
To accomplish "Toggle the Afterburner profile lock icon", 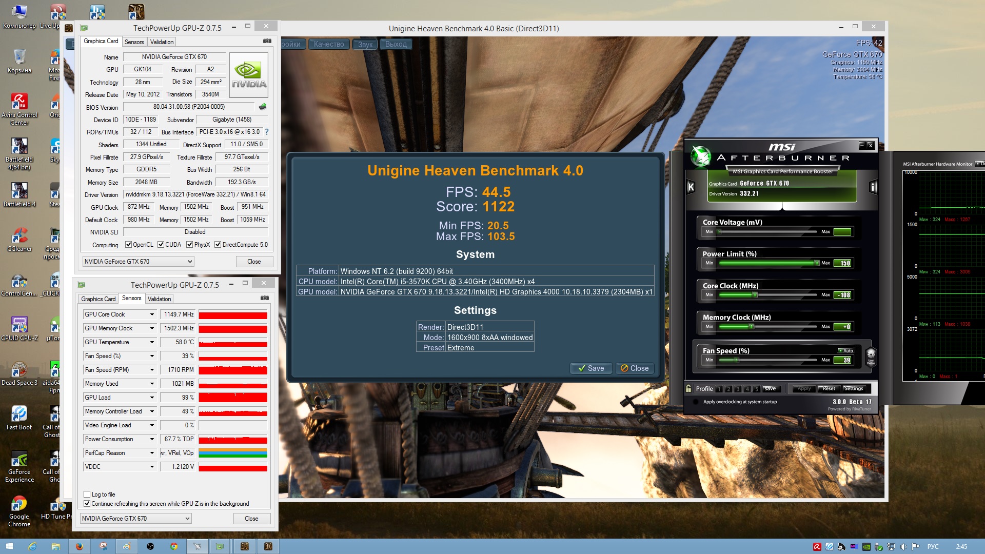I will [x=688, y=388].
